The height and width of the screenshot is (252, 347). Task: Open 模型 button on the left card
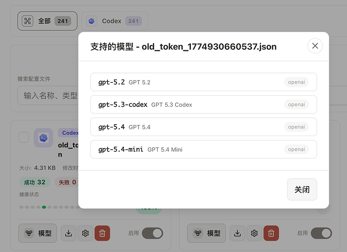(x=37, y=233)
